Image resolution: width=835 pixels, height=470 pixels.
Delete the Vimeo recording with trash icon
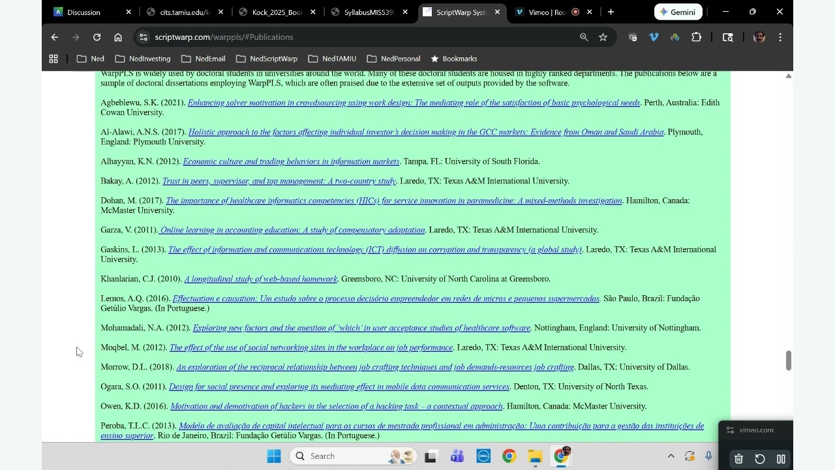[x=738, y=459]
